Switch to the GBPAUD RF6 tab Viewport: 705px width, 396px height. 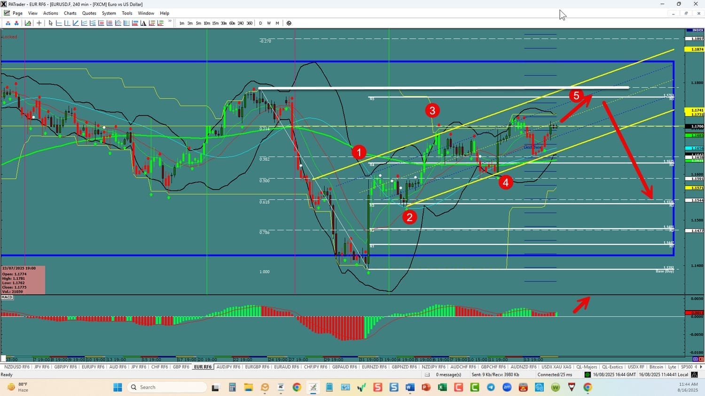345,367
